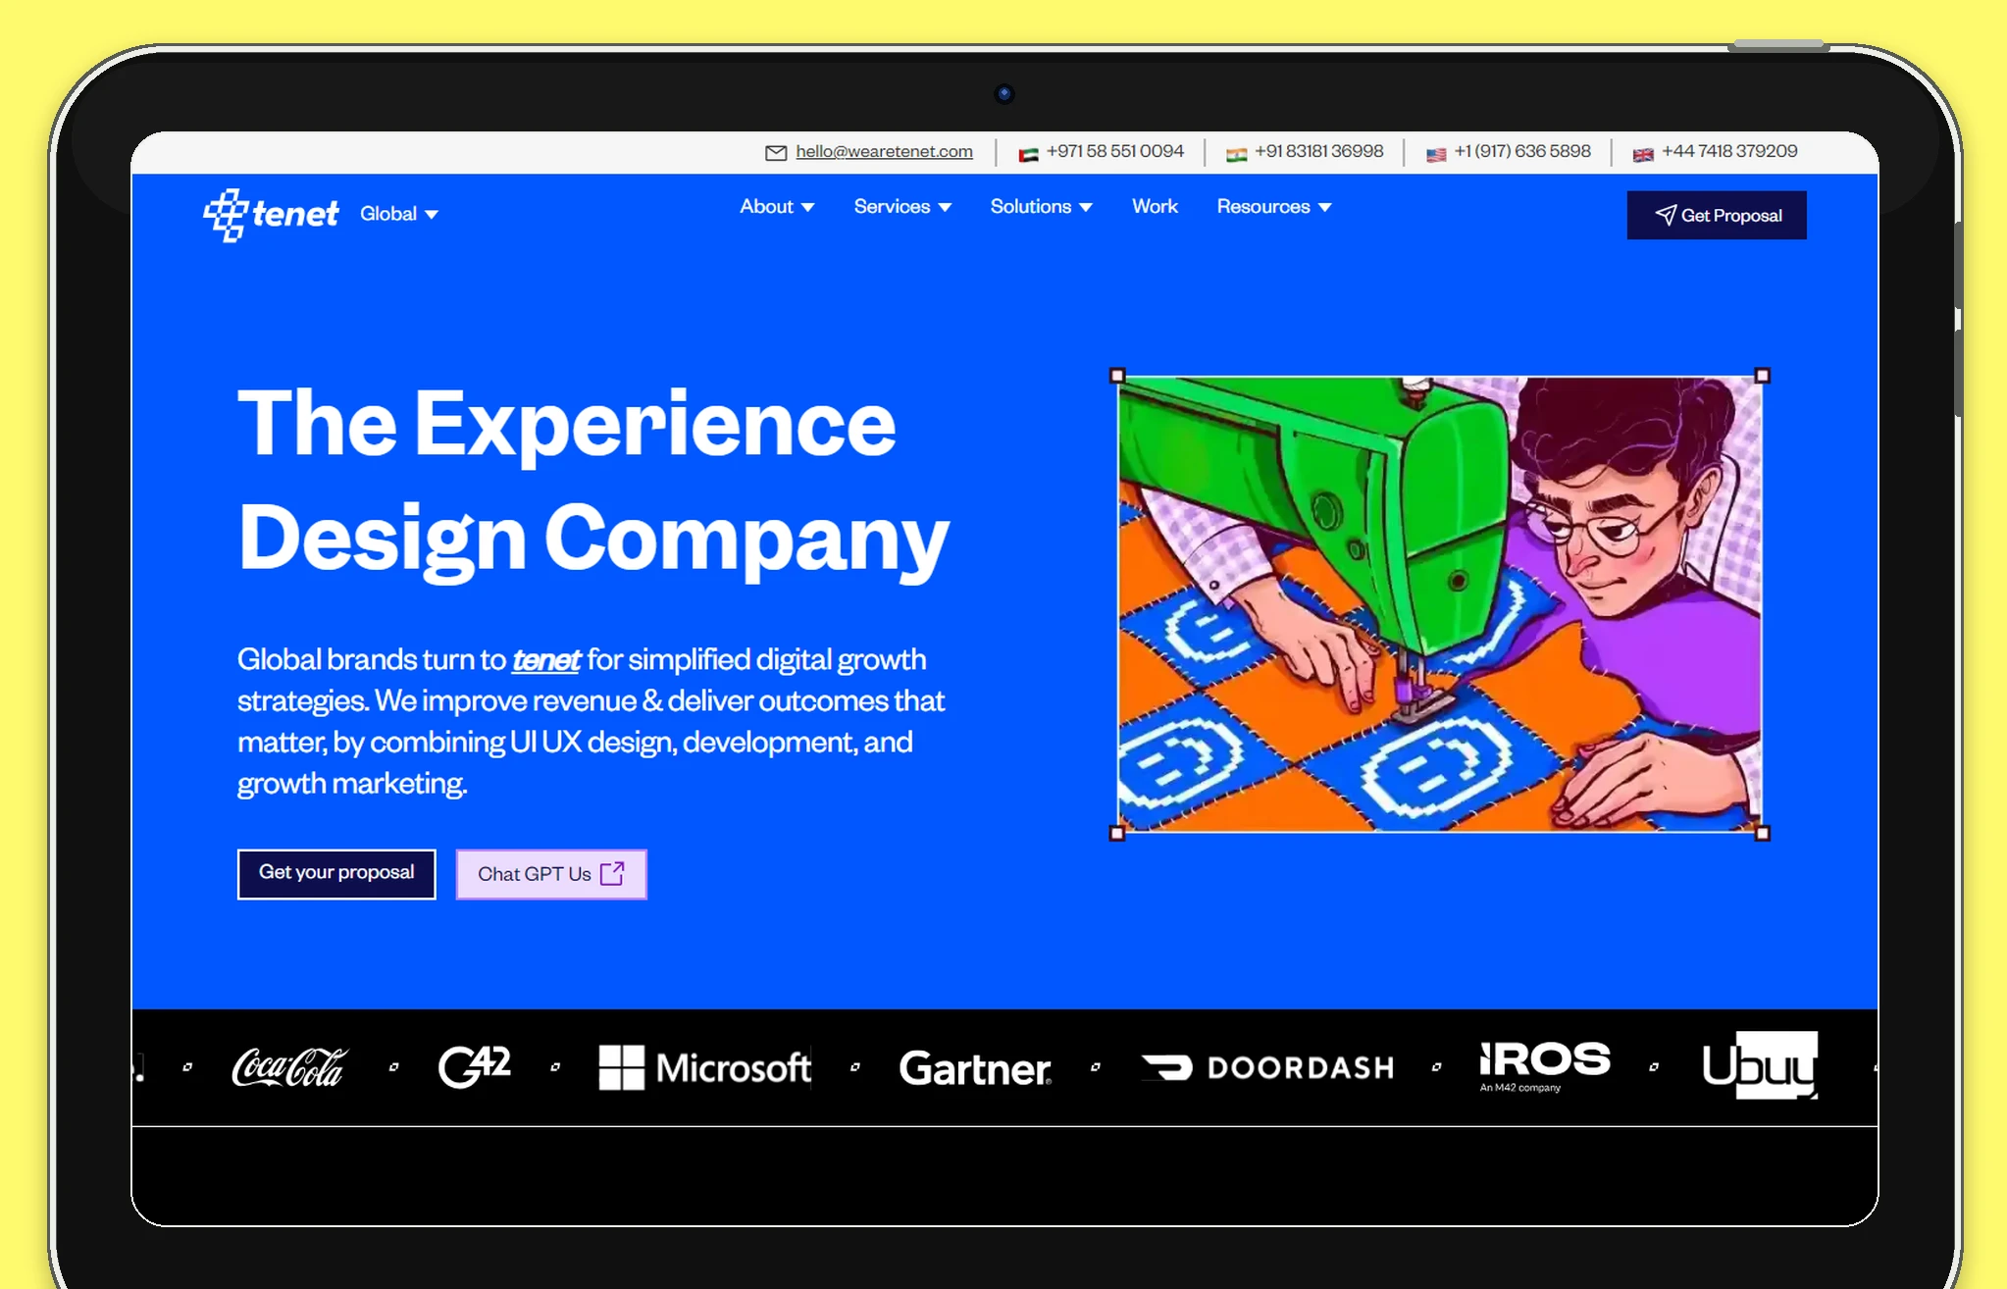2007x1289 pixels.
Task: Click the external link icon on Chat GPT Us
Action: [612, 873]
